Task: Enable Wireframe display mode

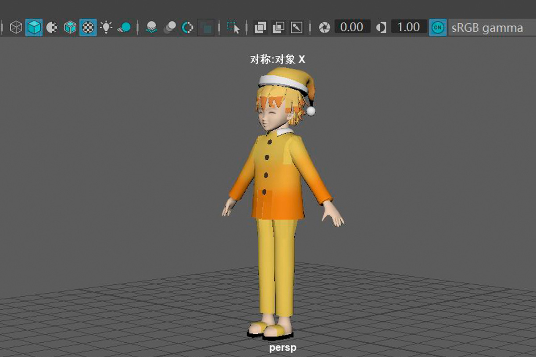Action: (x=17, y=28)
